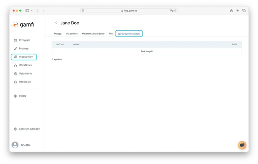Open Centrum pomocy help center

(29, 129)
